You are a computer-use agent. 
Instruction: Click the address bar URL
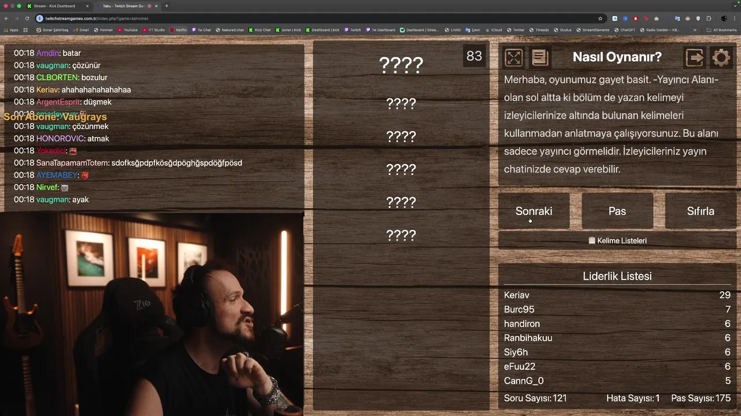coord(97,18)
